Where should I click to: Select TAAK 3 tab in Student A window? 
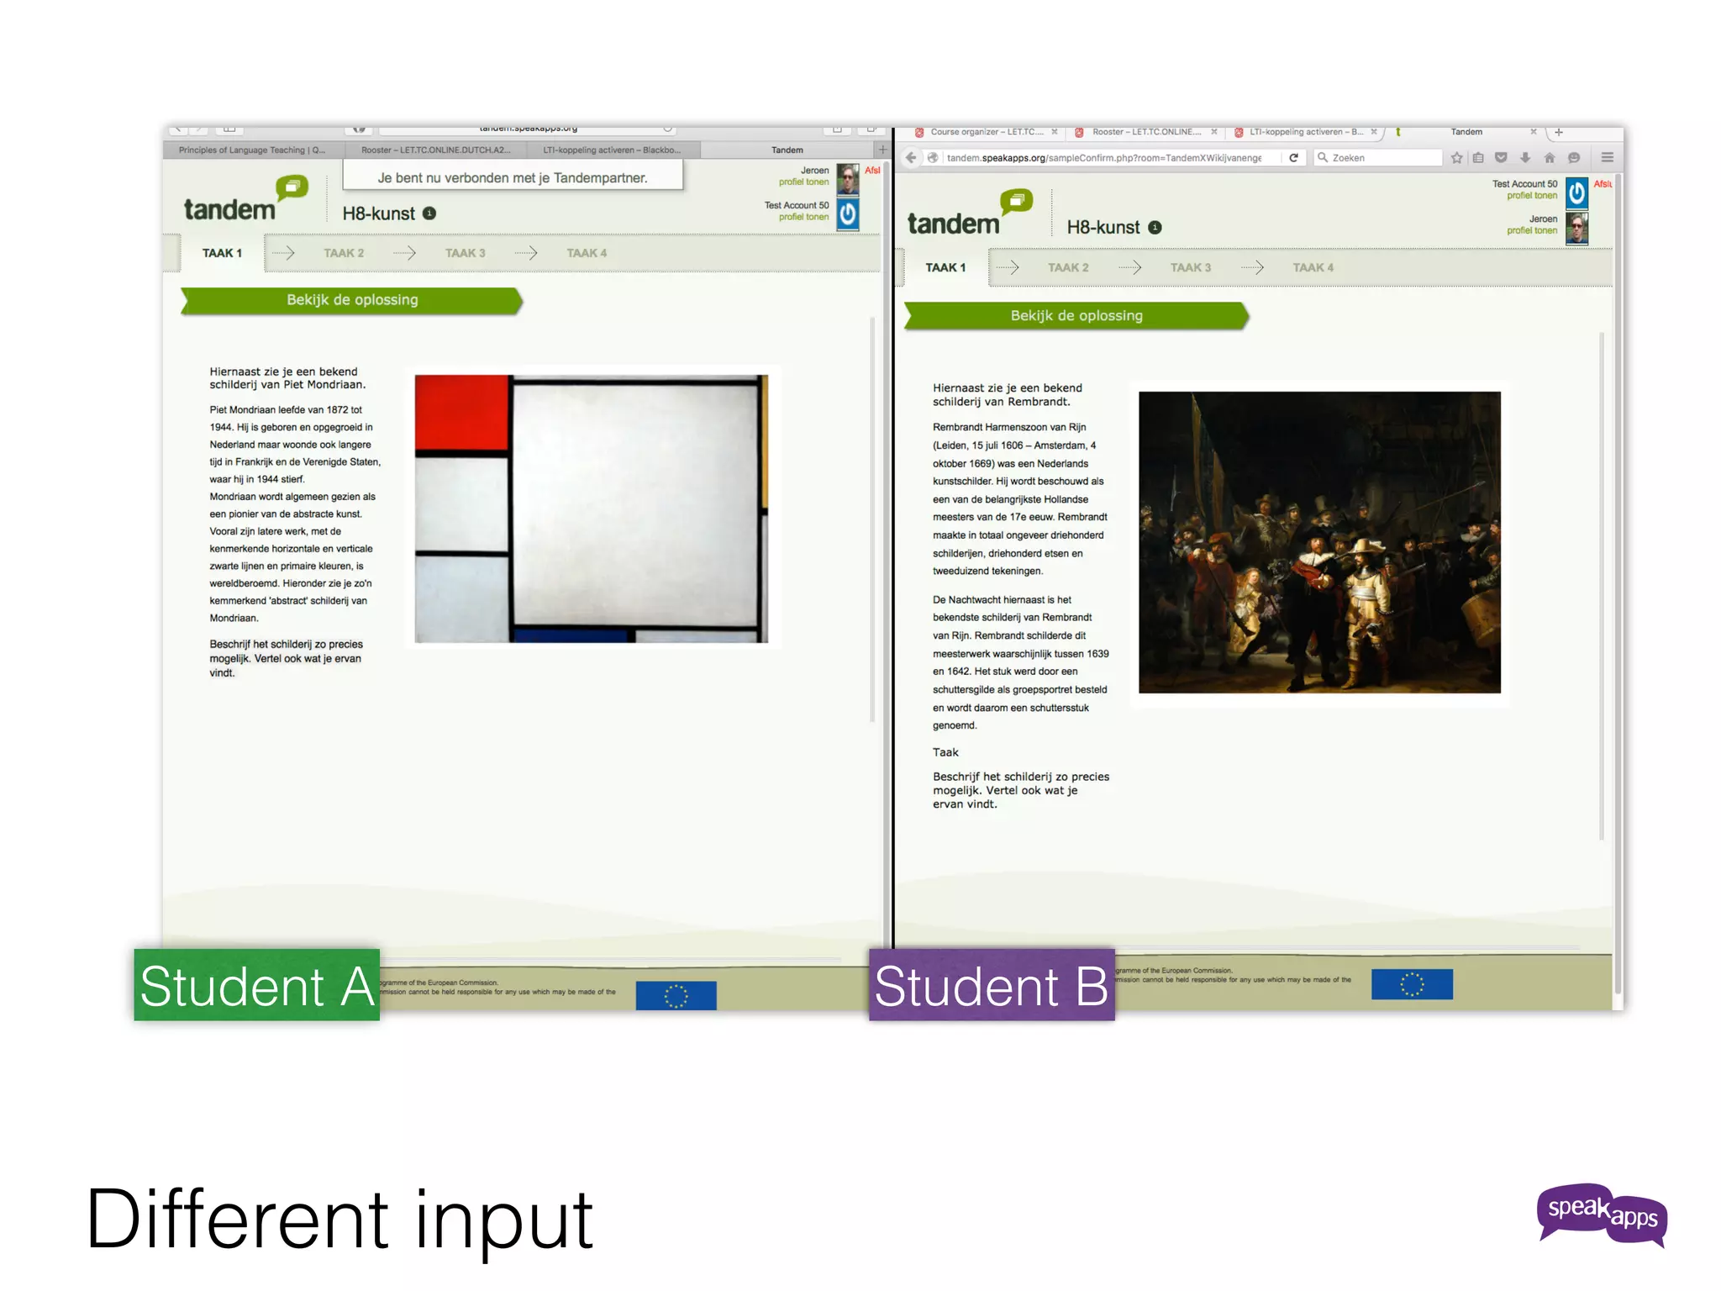click(466, 253)
